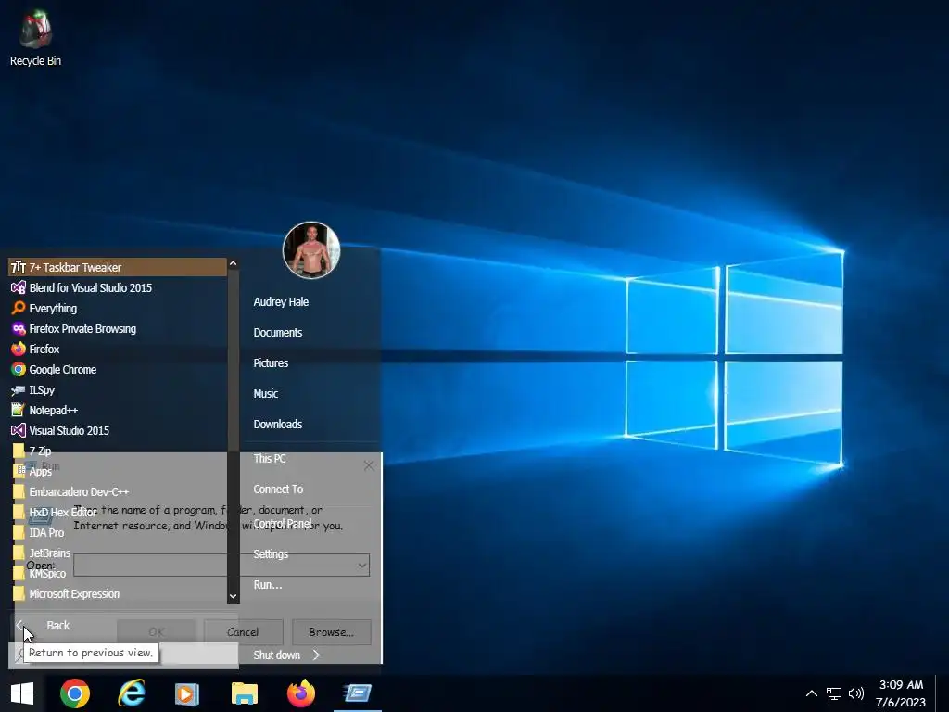Open Documents from Start menu
The width and height of the screenshot is (949, 712).
(x=278, y=333)
